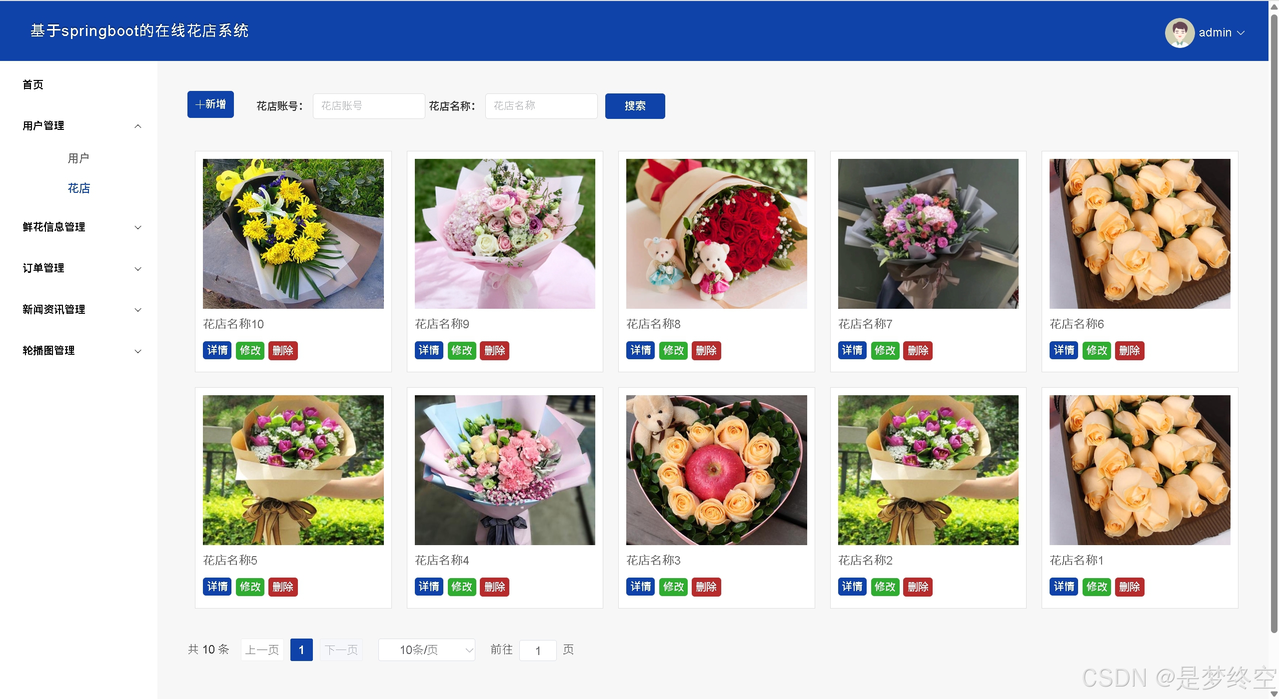Open the 首页 menu item
This screenshot has width=1279, height=699.
coord(33,85)
